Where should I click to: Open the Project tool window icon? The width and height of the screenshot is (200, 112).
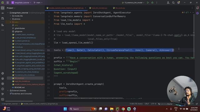coord(2,8)
